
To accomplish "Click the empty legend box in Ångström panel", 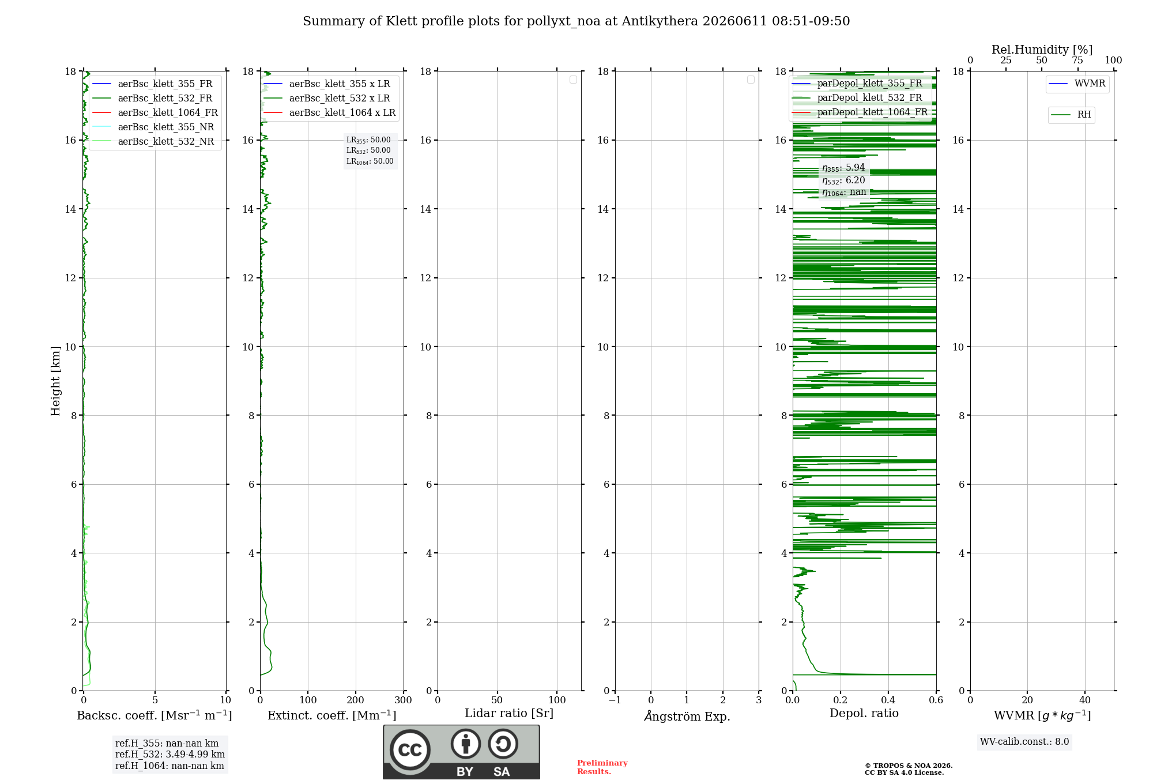I will tap(751, 80).
